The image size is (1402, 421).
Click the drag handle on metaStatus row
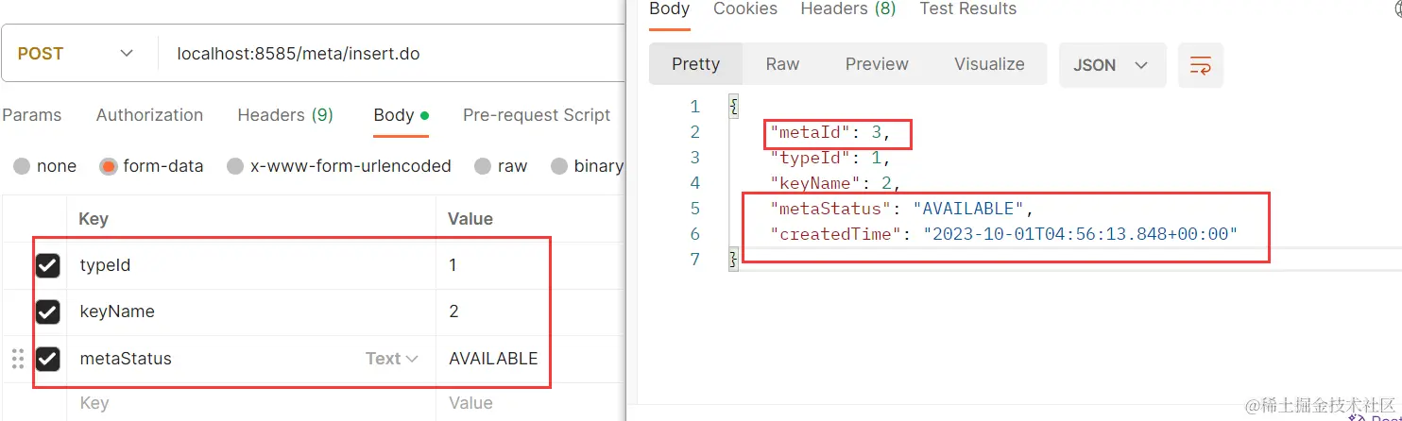17,359
